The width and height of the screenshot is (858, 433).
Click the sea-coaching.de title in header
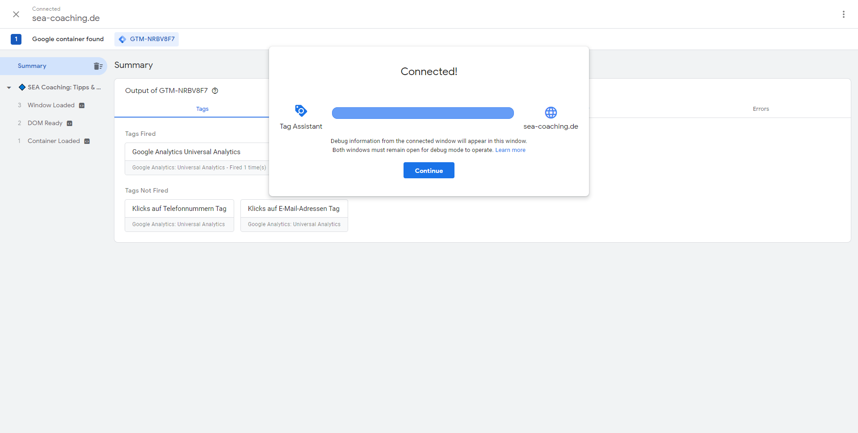[66, 18]
